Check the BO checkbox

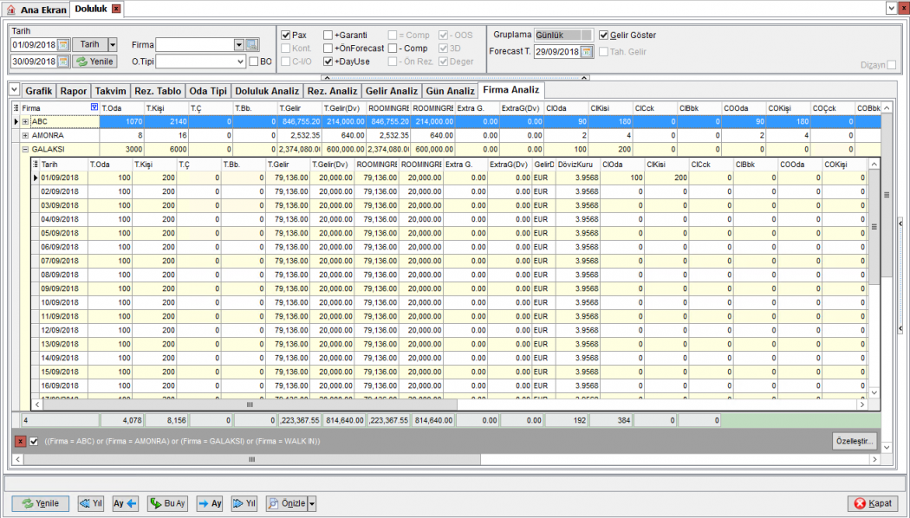coord(254,62)
